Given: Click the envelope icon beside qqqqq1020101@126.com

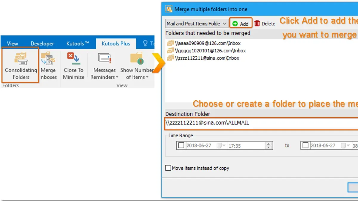Looking at the screenshot, I should click(170, 51).
